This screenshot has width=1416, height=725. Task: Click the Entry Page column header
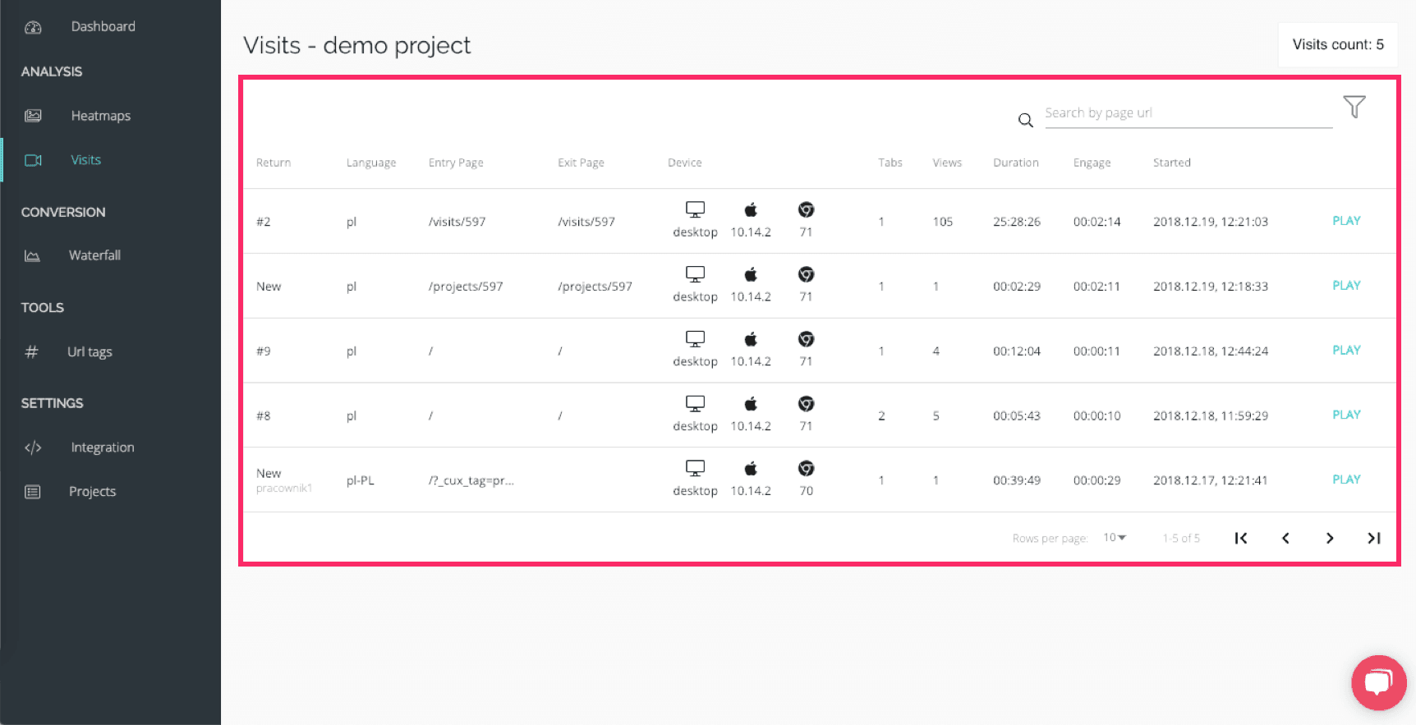[x=456, y=163]
